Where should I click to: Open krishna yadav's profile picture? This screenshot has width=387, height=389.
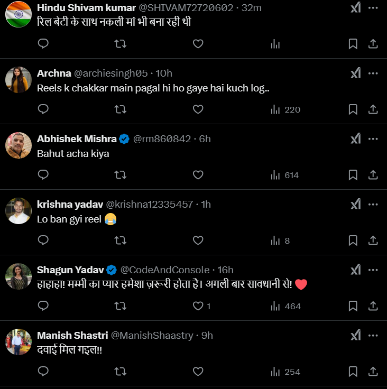click(19, 211)
